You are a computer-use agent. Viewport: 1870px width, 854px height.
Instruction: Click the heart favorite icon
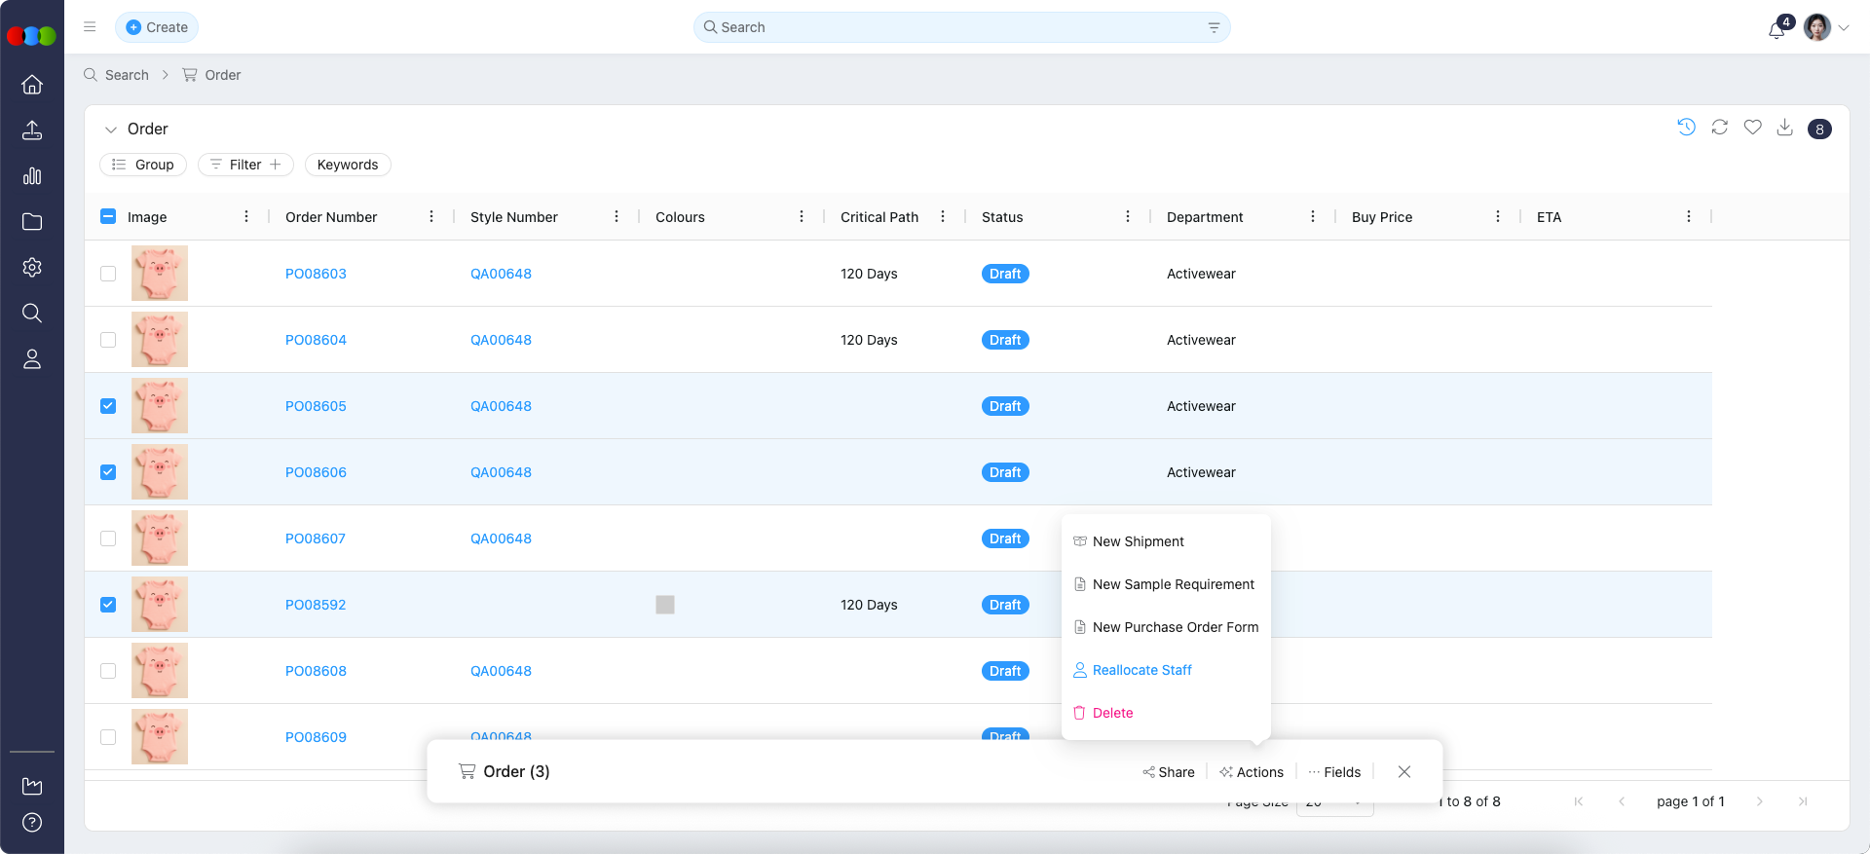(1752, 128)
